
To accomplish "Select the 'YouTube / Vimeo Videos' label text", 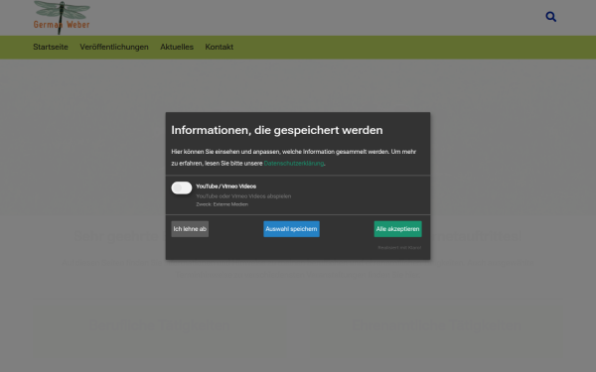I will coord(226,186).
